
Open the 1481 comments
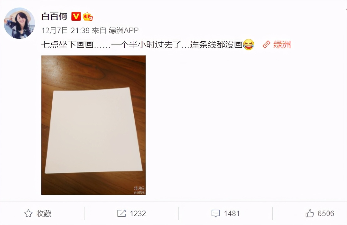click(232, 213)
